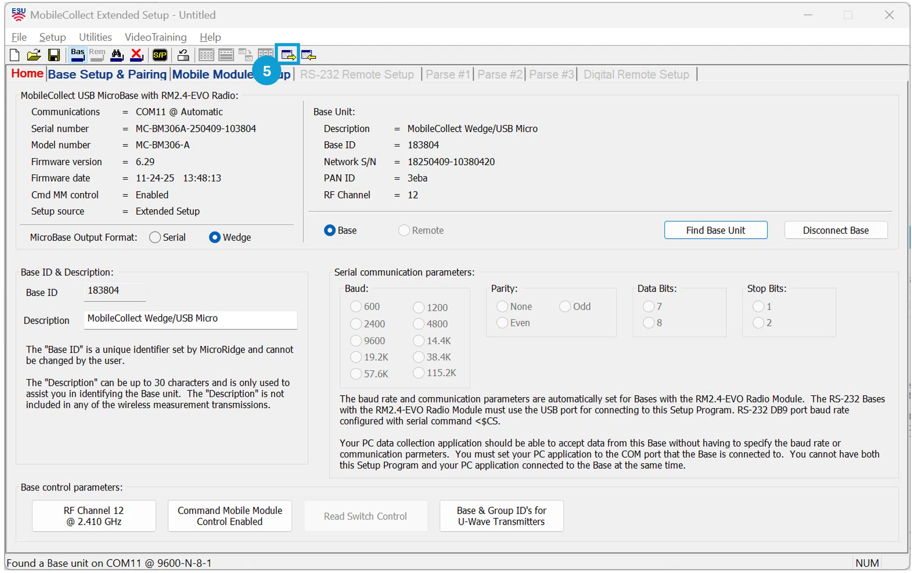912x573 pixels.
Task: Click the grayed grid icon right of the switch icon
Action: 206,55
